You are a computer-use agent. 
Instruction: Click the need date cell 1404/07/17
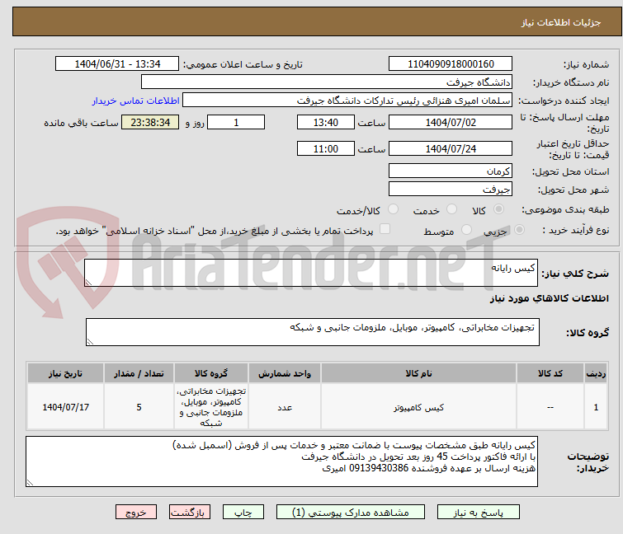[x=65, y=407]
